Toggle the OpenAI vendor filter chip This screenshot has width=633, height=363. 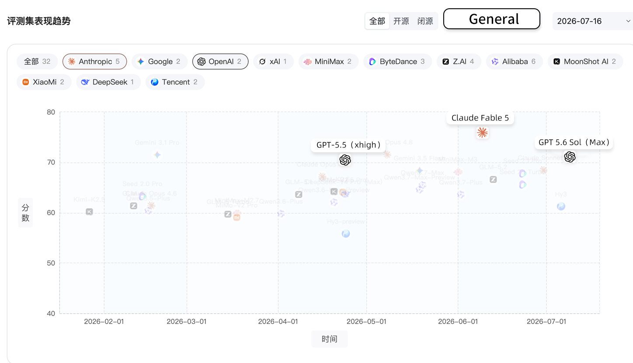(x=220, y=62)
